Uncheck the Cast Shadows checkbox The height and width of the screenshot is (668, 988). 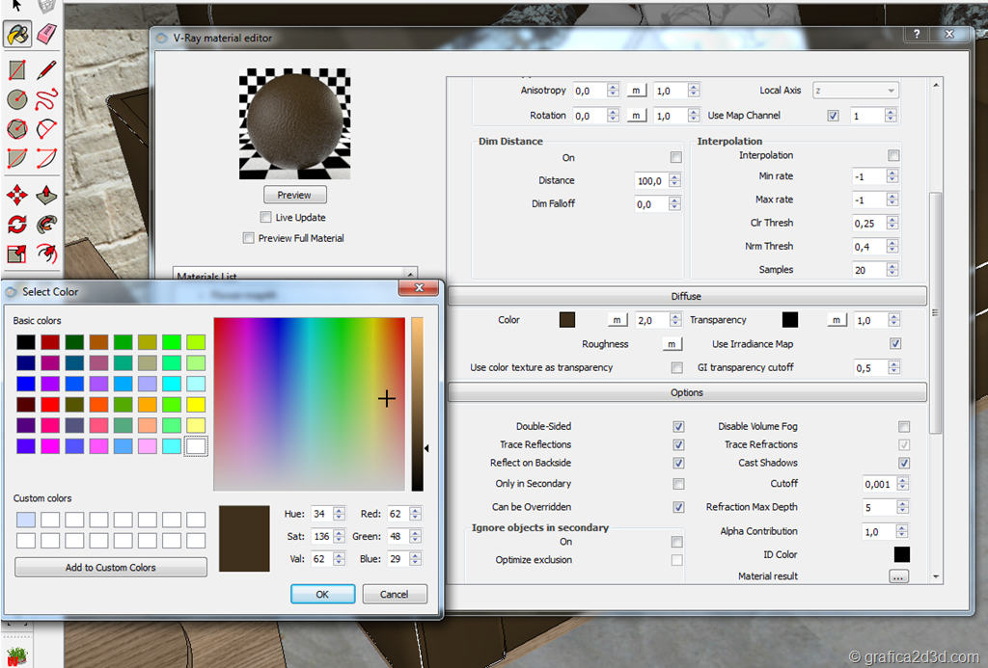(x=904, y=464)
